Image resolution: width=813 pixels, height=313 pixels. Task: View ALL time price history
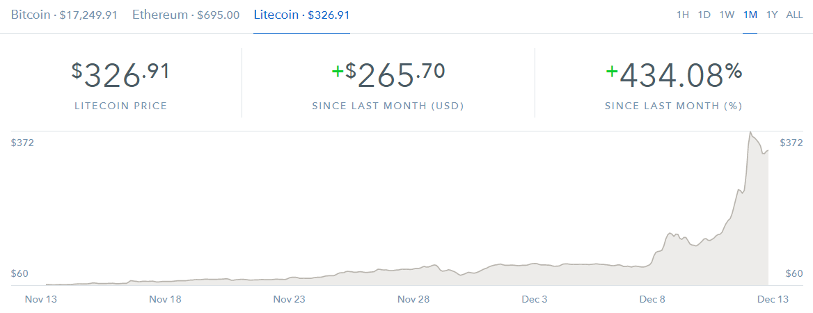[x=794, y=15]
